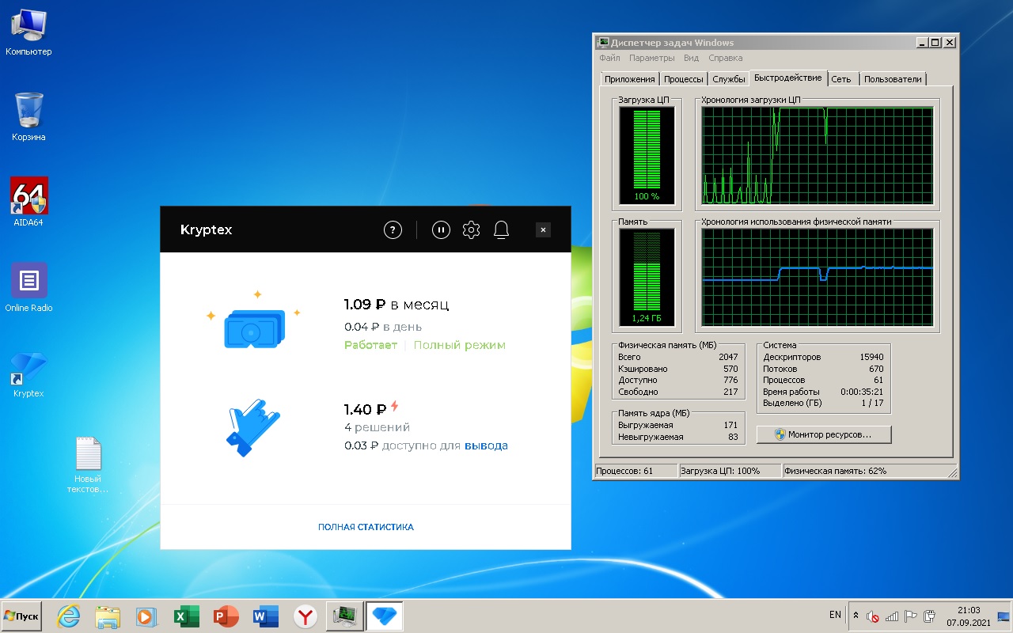Click the blue money bills icon
The height and width of the screenshot is (633, 1013).
click(x=254, y=327)
